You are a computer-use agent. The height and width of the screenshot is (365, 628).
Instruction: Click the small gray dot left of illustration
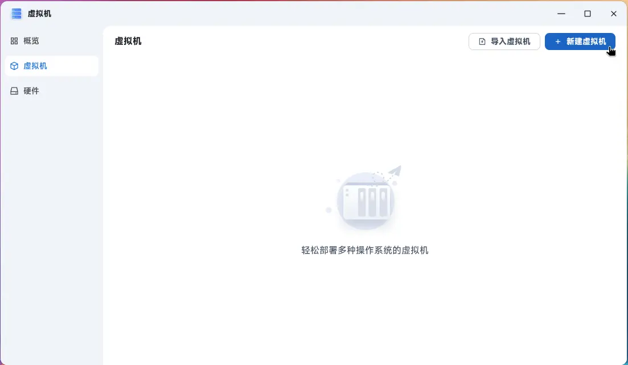click(329, 210)
